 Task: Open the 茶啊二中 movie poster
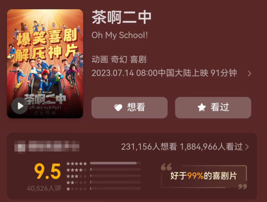[x=45, y=64]
